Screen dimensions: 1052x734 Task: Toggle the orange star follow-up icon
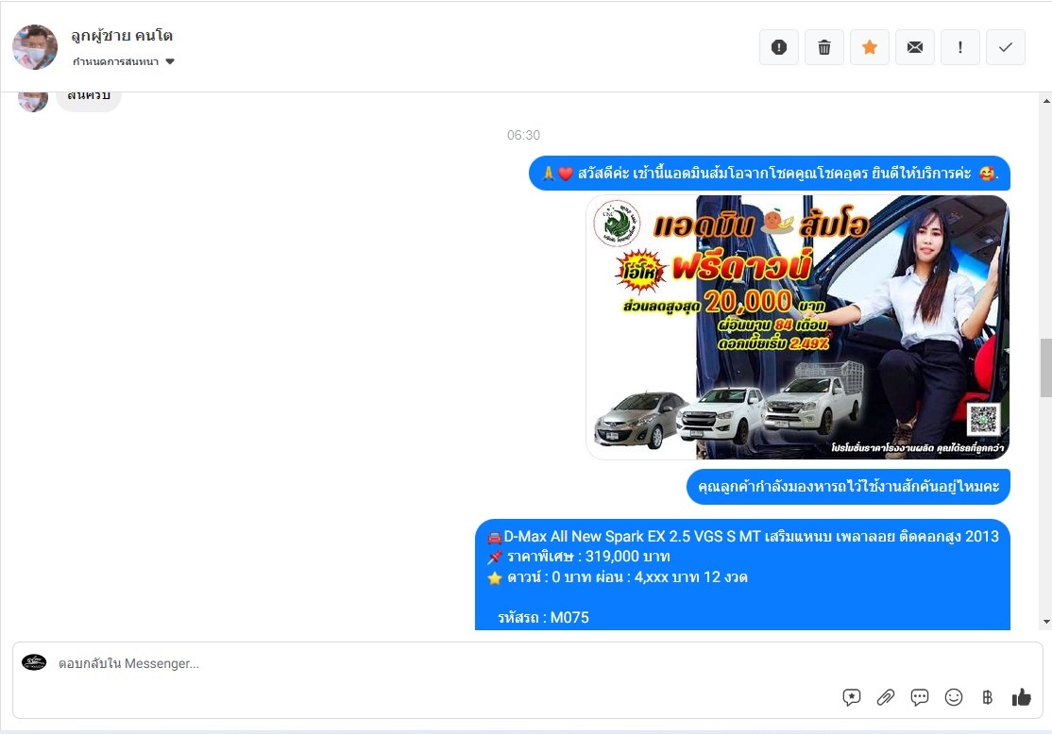[x=870, y=47]
